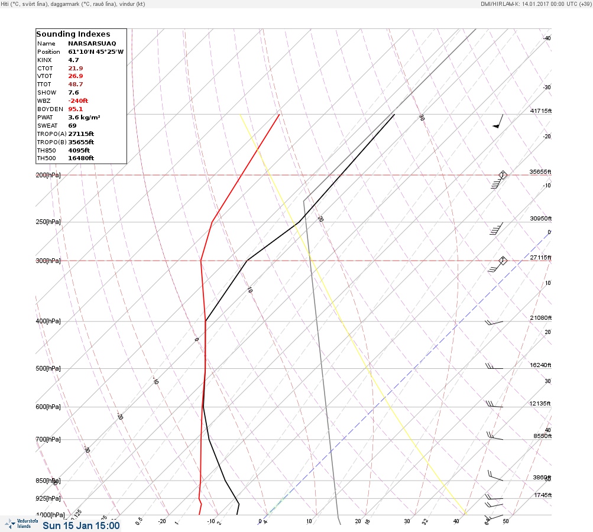Click the TH850 value 4095ft
Image resolution: width=593 pixels, height=532 pixels.
point(79,151)
